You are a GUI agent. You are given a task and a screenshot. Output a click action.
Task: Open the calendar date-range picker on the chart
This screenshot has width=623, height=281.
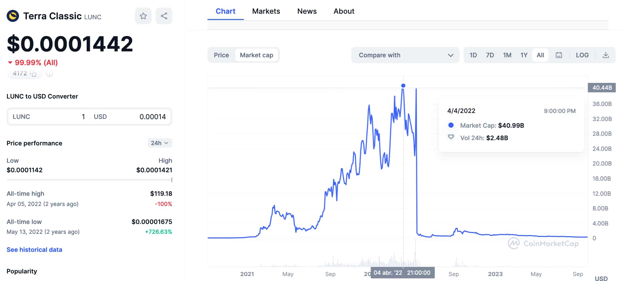[559, 55]
